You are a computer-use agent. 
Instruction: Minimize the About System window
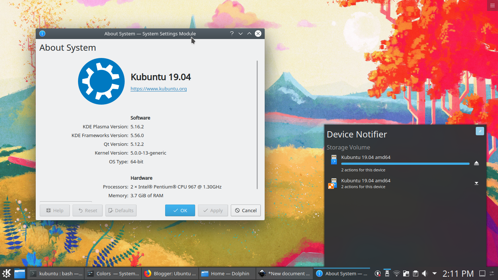click(241, 34)
